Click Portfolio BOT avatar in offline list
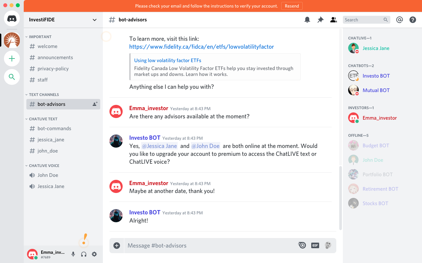Image resolution: width=422 pixels, height=263 pixels. [x=353, y=174]
